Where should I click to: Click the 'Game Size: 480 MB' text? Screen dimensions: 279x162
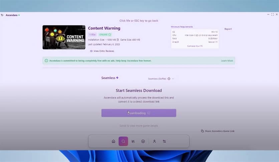[130, 39]
